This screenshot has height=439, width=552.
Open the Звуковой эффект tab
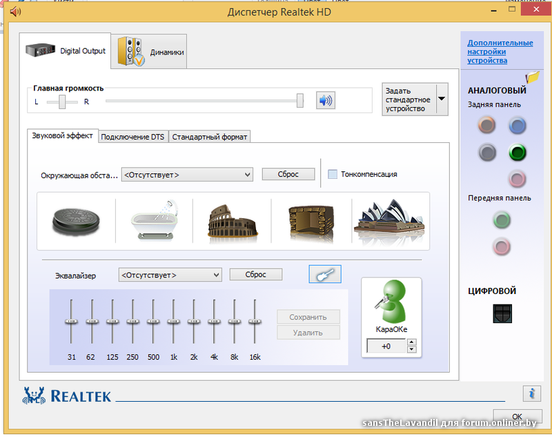63,135
